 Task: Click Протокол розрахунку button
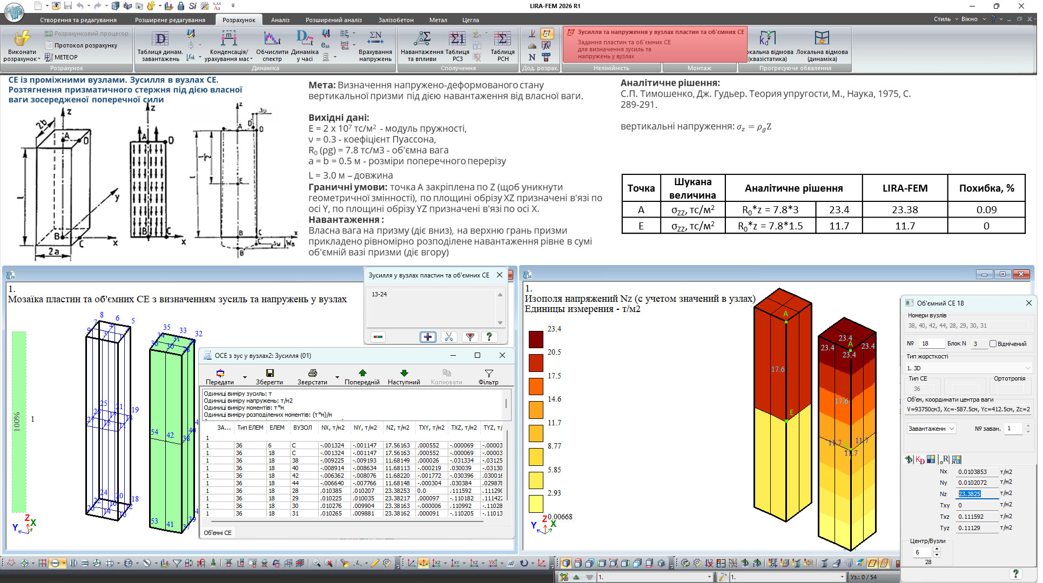pyautogui.click(x=81, y=45)
